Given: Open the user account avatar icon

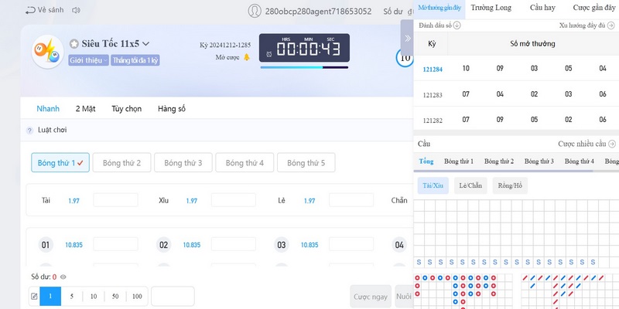Looking at the screenshot, I should coord(254,11).
